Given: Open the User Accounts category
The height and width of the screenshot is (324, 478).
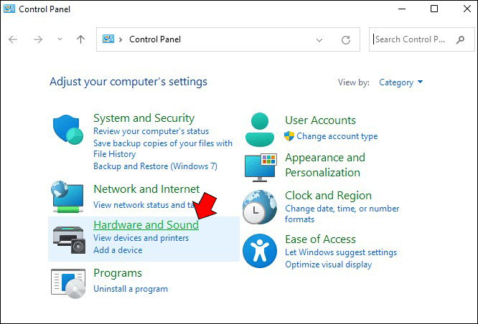Looking at the screenshot, I should pyautogui.click(x=320, y=120).
